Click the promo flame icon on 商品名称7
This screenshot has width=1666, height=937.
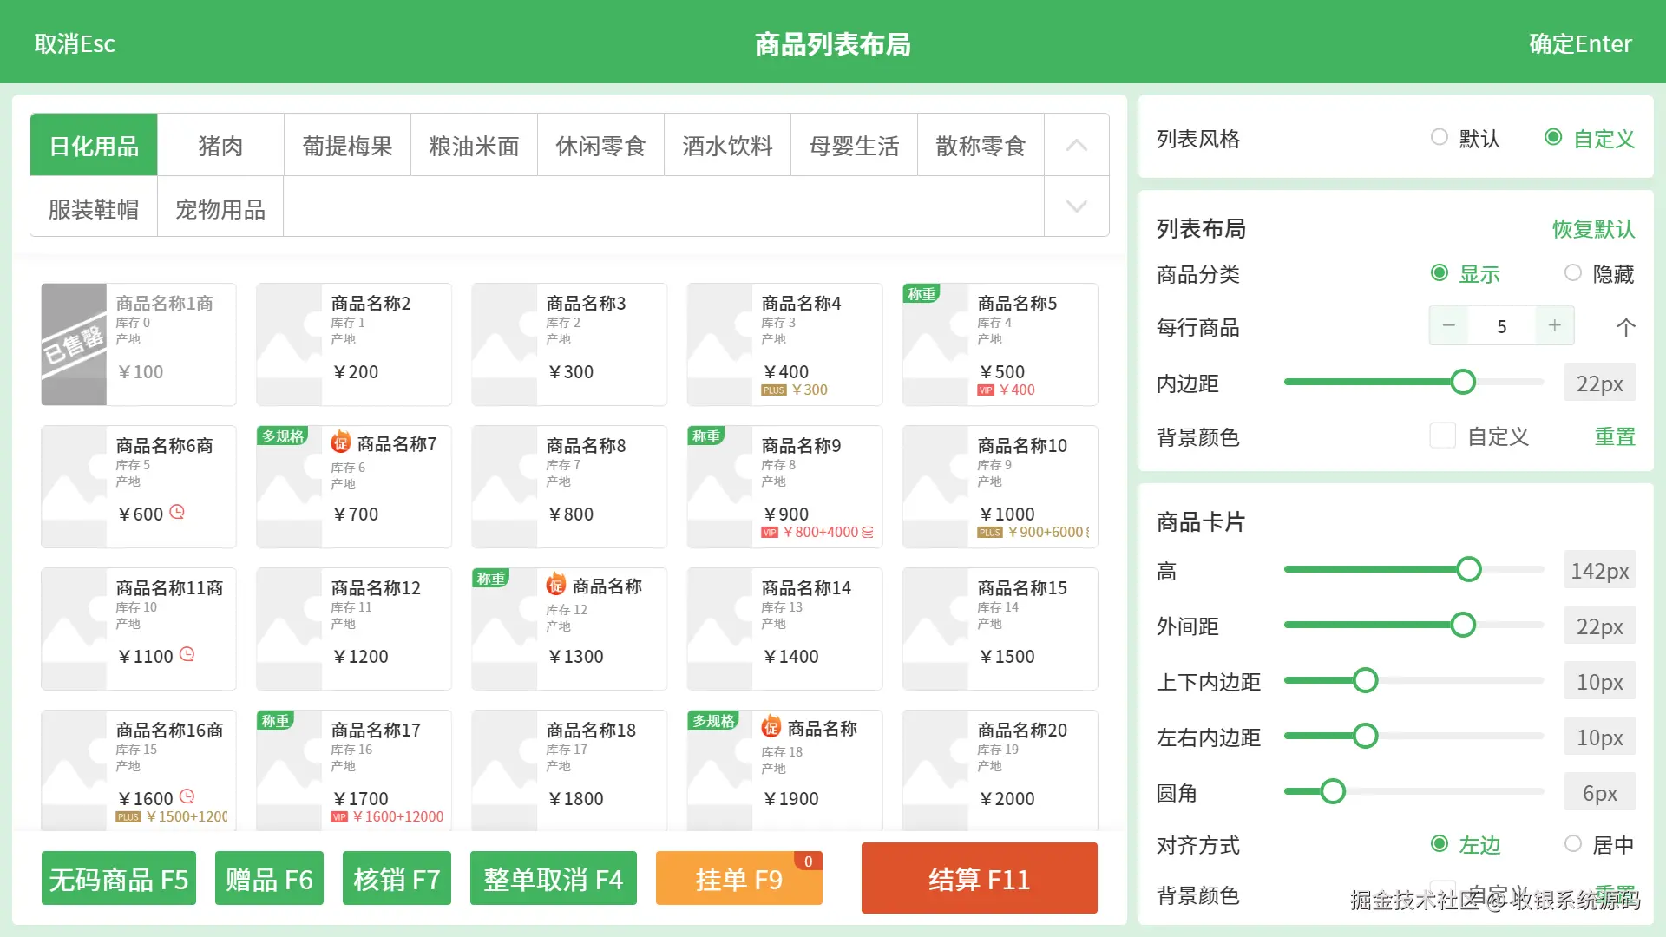340,442
